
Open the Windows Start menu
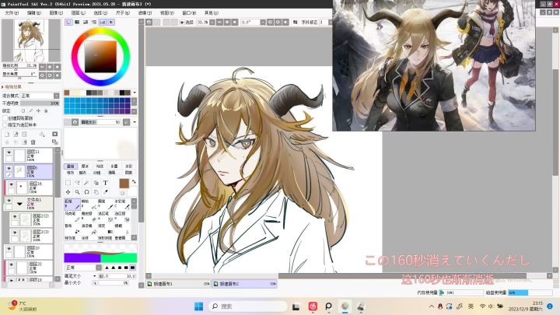coord(198,306)
